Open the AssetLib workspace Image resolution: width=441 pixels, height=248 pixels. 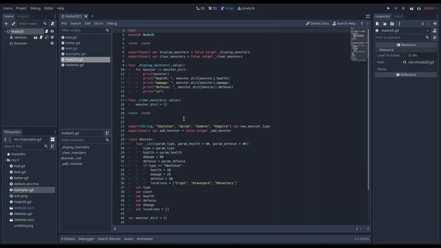point(246,8)
